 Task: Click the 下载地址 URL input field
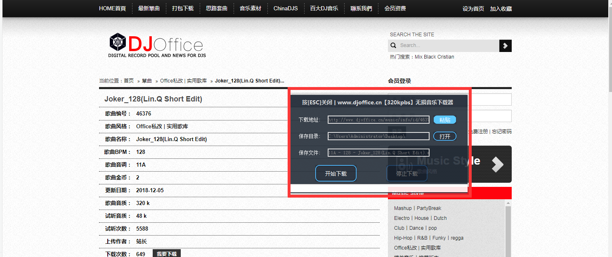pyautogui.click(x=379, y=120)
